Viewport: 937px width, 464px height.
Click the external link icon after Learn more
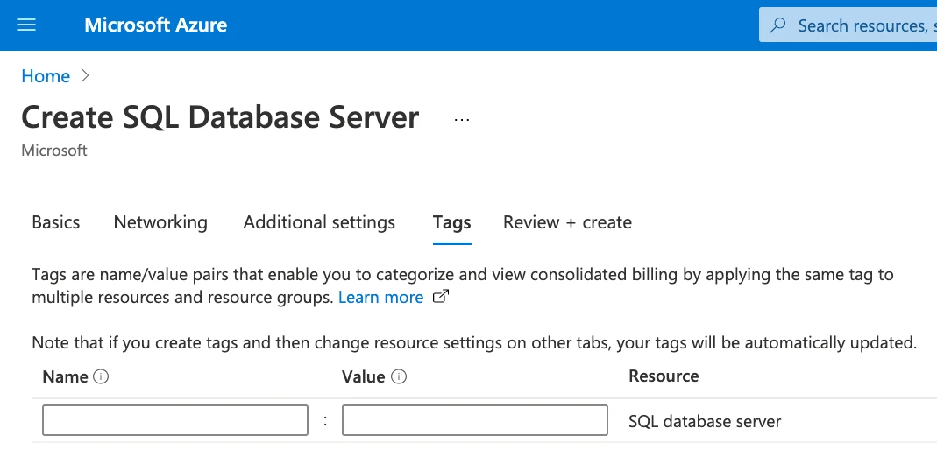click(x=440, y=296)
